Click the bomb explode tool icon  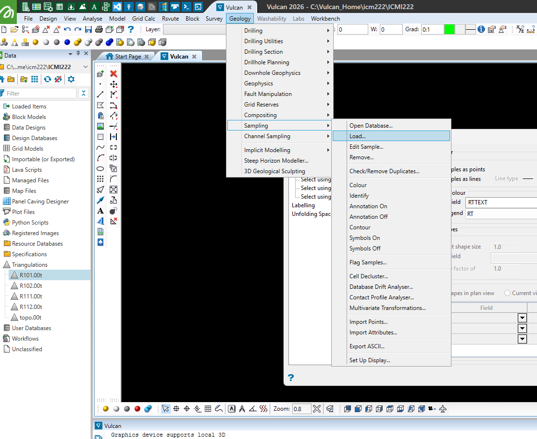114,211
